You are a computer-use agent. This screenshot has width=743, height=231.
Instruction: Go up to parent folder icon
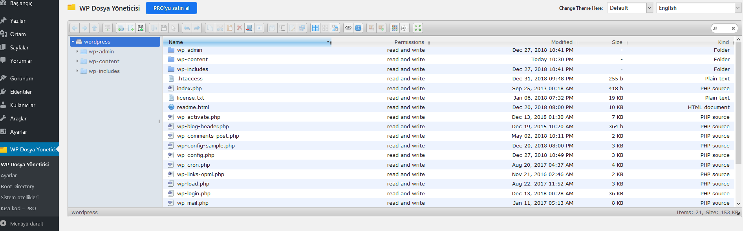(94, 28)
